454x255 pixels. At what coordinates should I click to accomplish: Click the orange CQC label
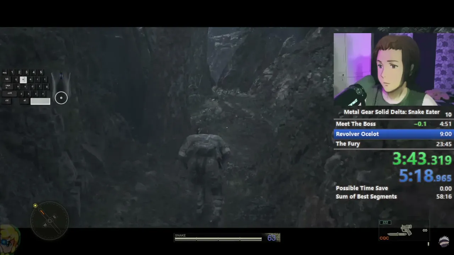384,238
